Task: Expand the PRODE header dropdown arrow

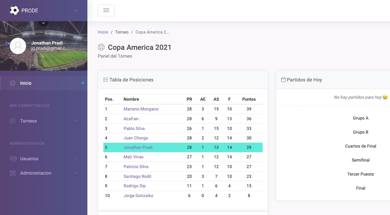Action: click(76, 10)
